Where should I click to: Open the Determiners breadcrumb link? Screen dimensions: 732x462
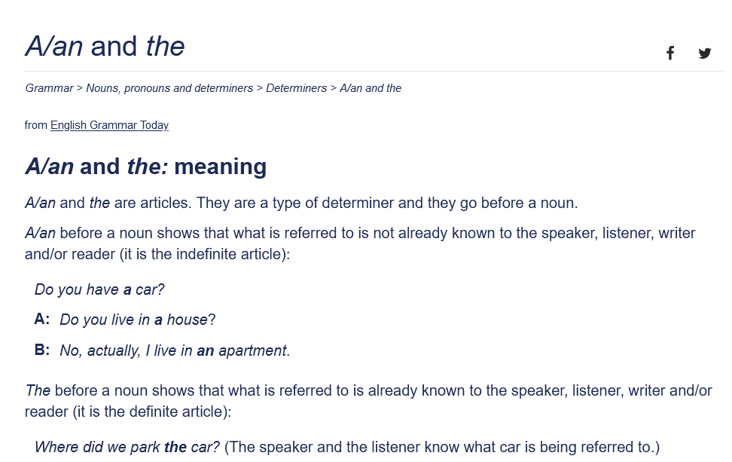click(x=297, y=88)
